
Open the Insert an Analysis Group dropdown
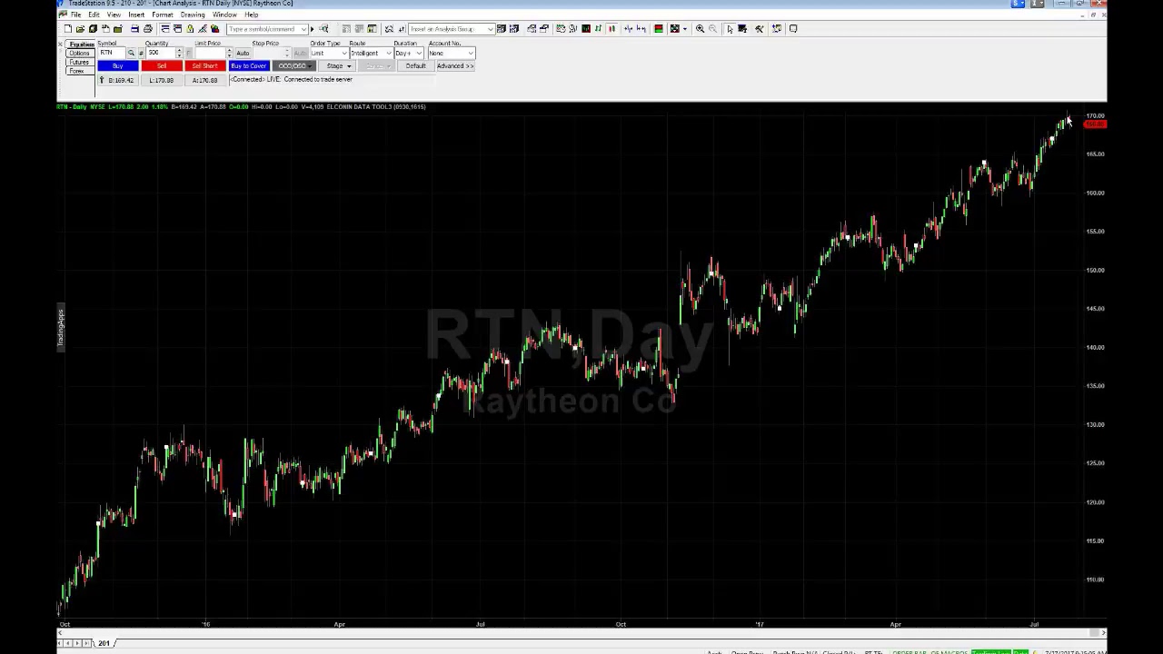(490, 29)
